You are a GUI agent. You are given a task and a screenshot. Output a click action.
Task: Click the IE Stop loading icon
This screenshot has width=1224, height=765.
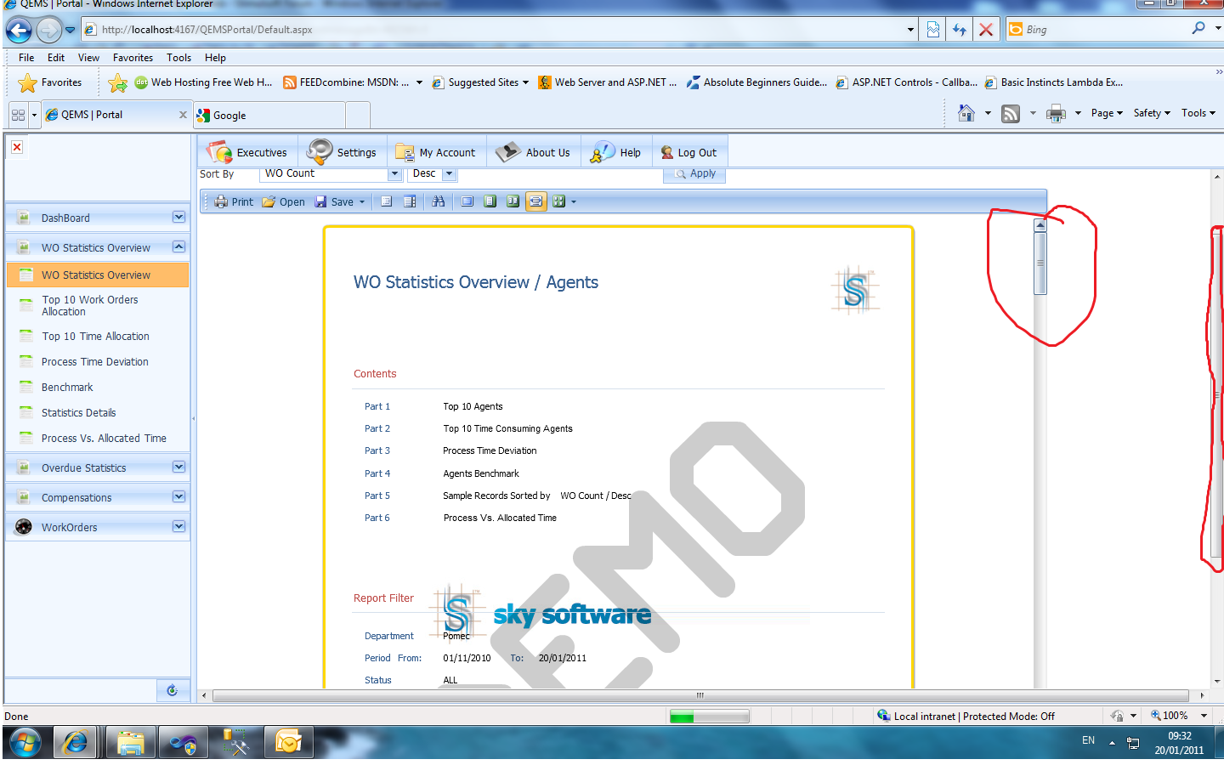tap(986, 30)
